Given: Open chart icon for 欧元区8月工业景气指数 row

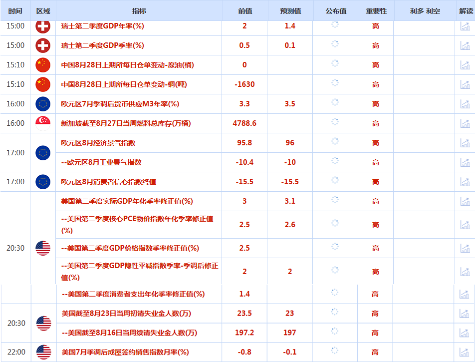Looking at the screenshot, I should (x=465, y=162).
